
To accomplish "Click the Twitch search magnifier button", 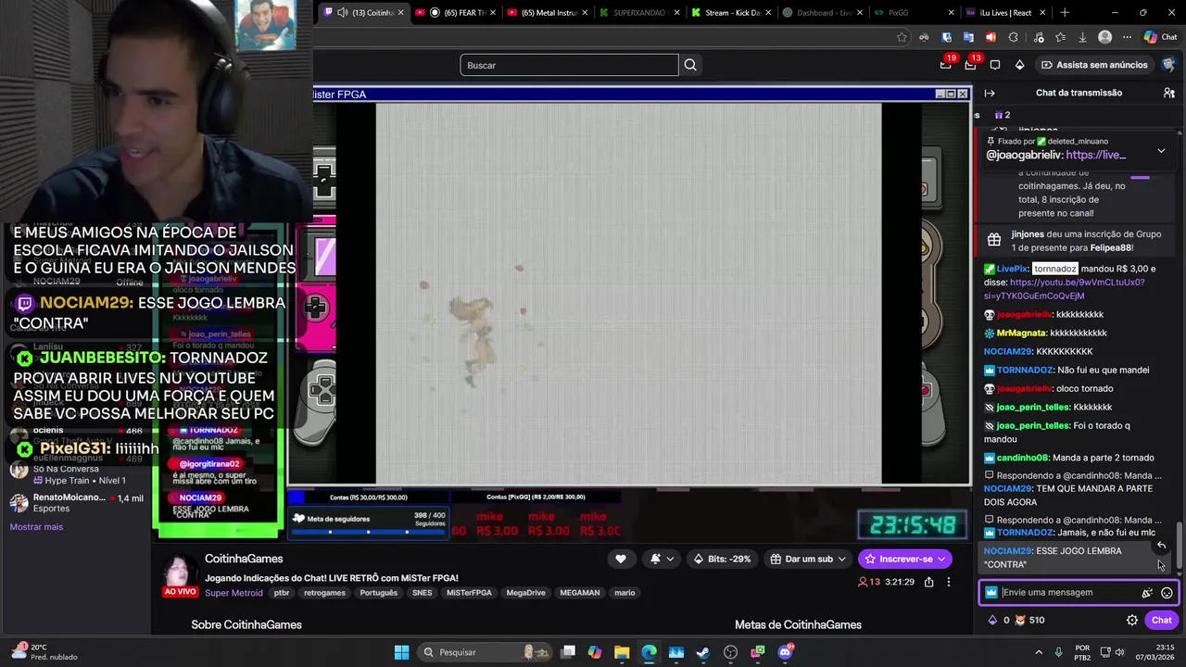I will click(690, 65).
